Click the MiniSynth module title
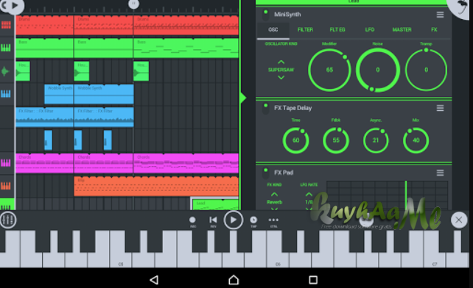 tap(287, 15)
